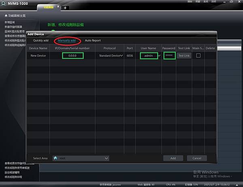243x187 pixels.
Task: Open the first menu item at top right
Action: pos(190,1)
